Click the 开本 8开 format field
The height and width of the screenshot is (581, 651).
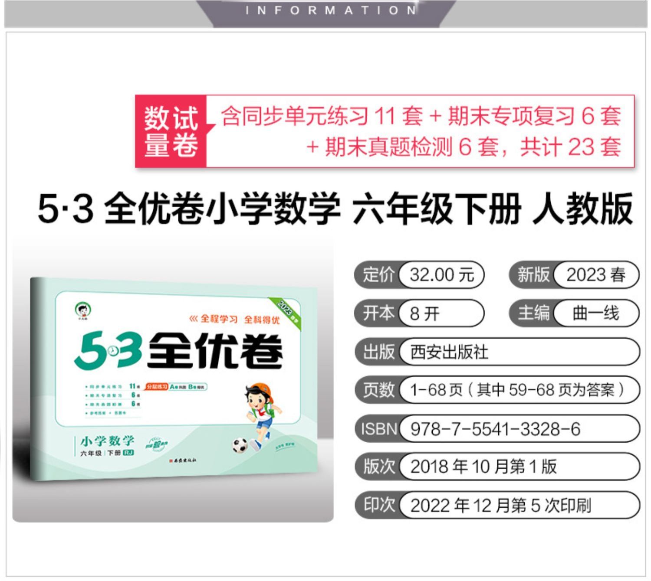[419, 313]
